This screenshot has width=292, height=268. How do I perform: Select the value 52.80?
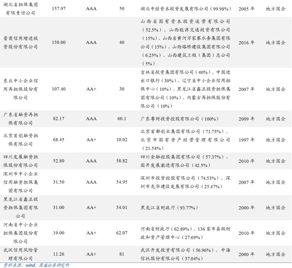click(59, 161)
